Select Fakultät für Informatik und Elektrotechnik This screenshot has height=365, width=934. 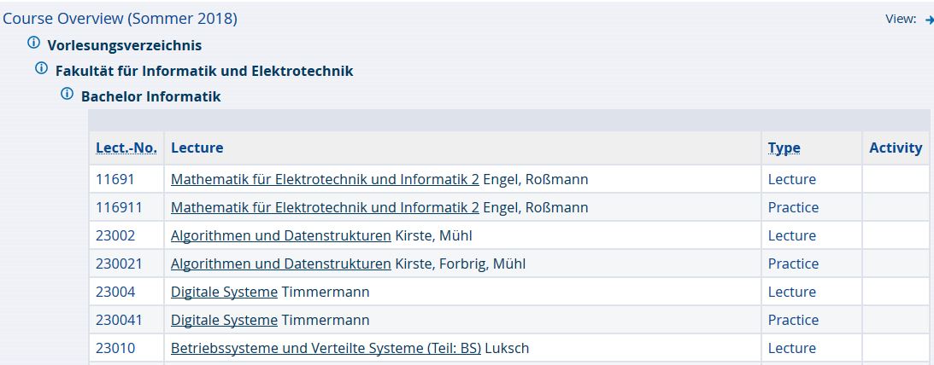click(204, 71)
